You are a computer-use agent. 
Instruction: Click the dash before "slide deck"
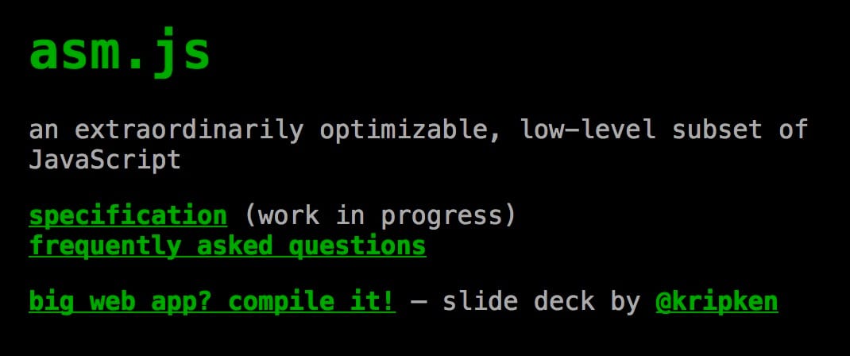419,302
